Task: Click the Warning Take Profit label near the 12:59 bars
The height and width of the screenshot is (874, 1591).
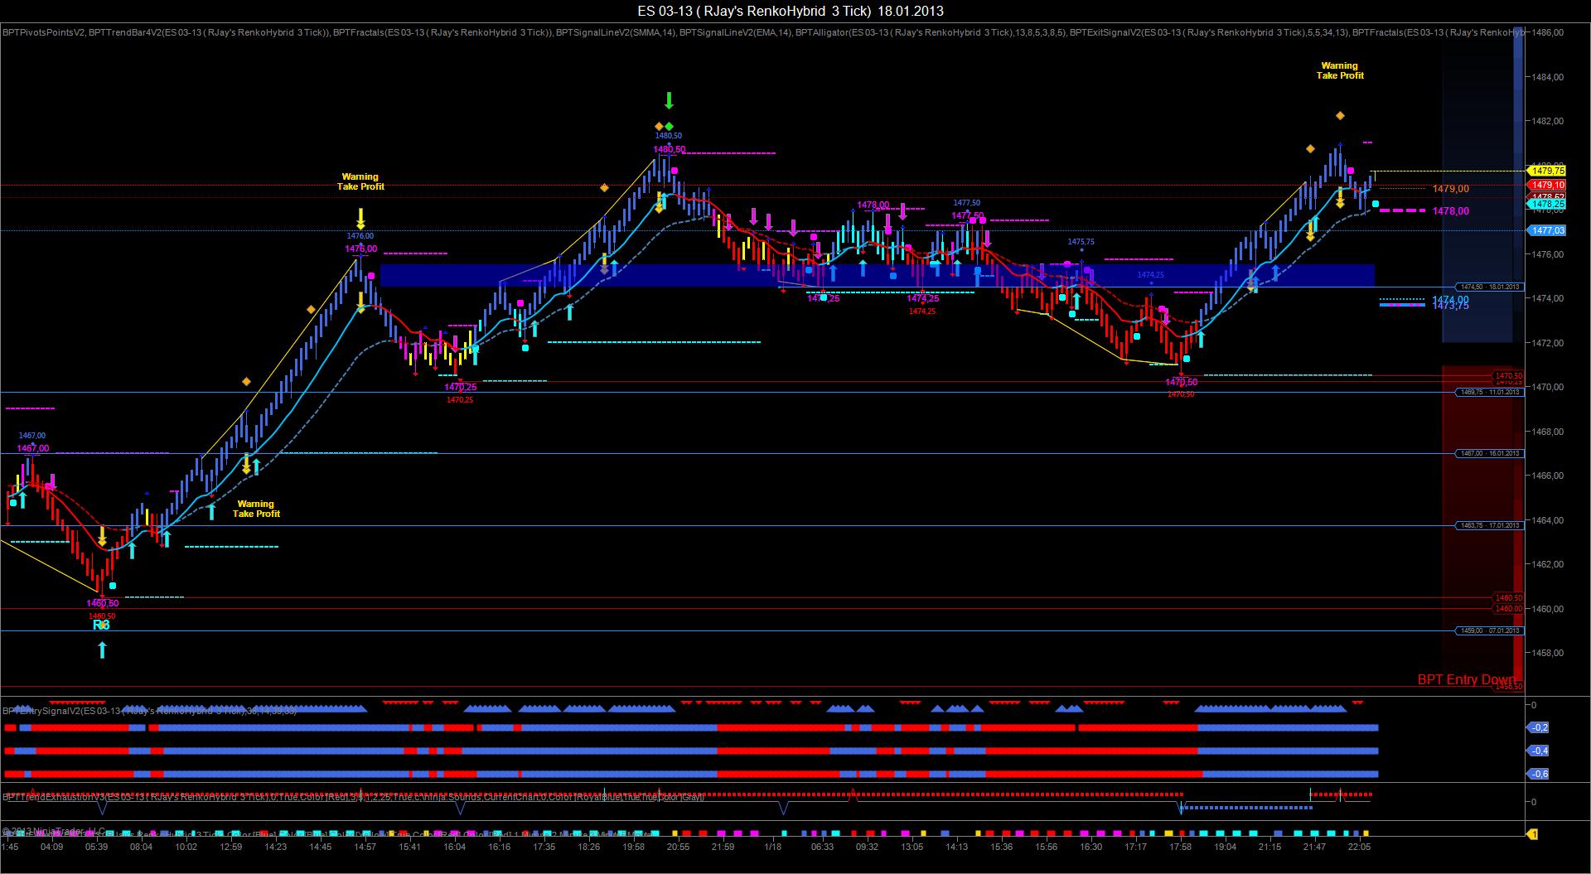Action: 256,509
